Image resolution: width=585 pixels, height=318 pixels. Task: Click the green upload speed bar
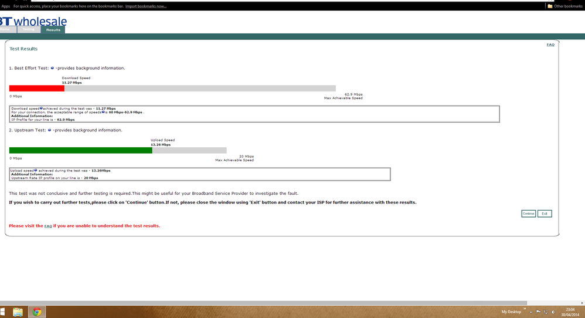pyautogui.click(x=80, y=150)
